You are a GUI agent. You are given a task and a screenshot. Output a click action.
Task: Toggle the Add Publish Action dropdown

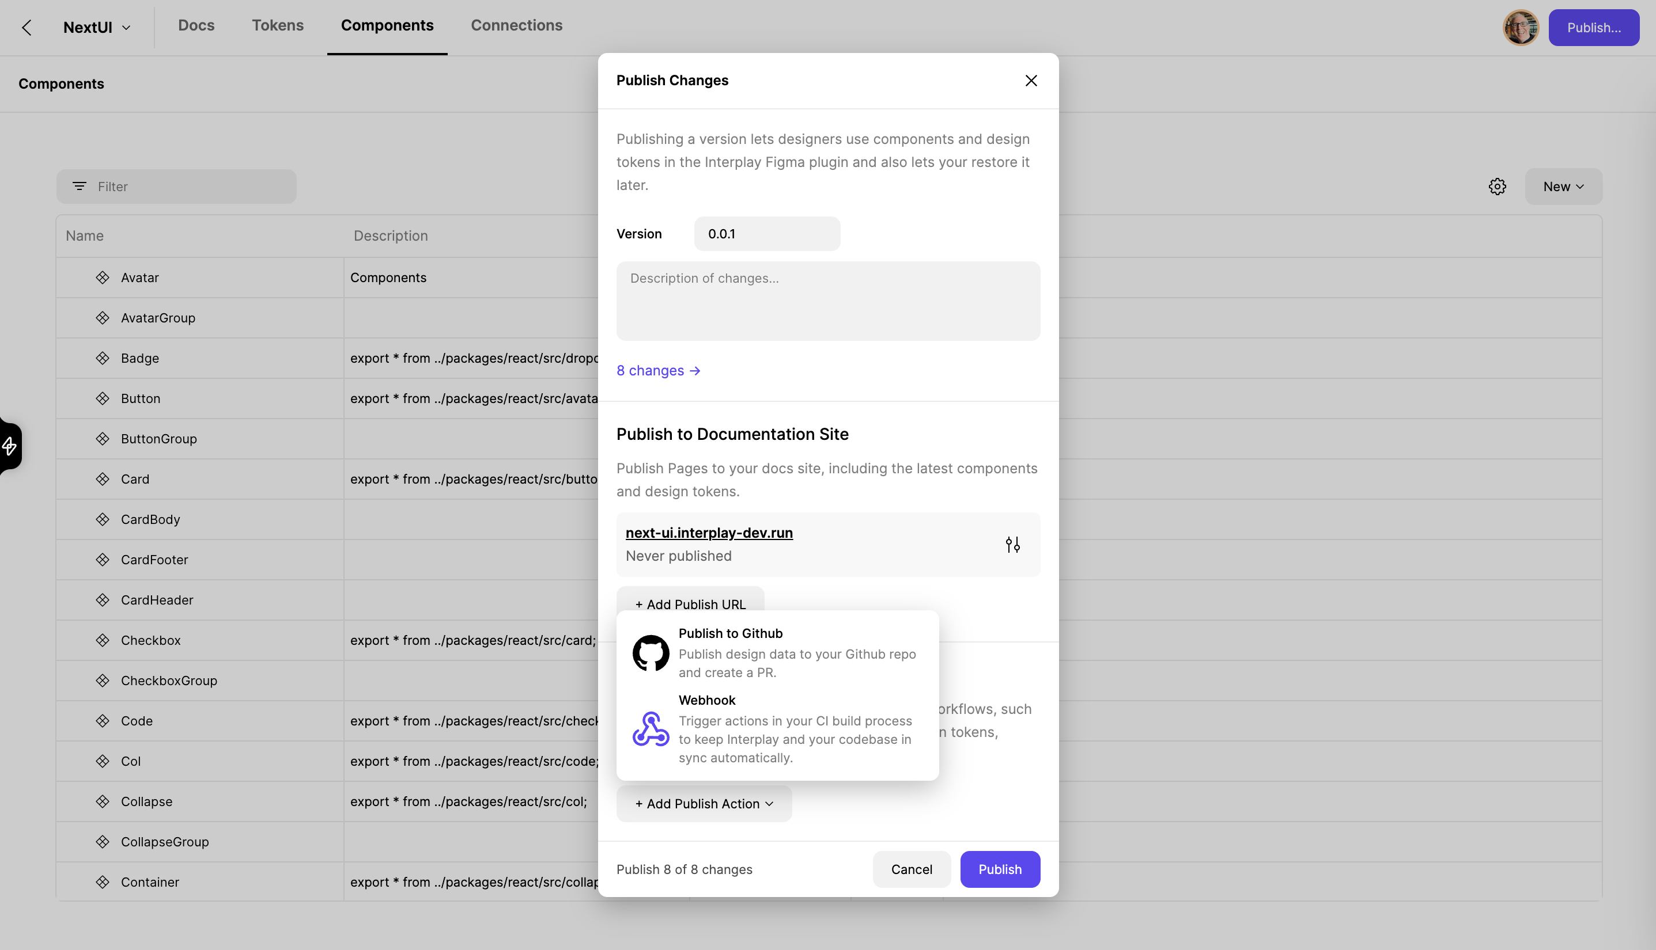click(x=704, y=804)
